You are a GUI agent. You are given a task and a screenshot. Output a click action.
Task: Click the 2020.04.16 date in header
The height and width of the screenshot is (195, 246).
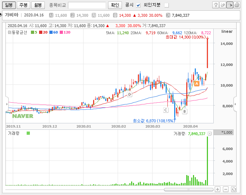pos(34,15)
